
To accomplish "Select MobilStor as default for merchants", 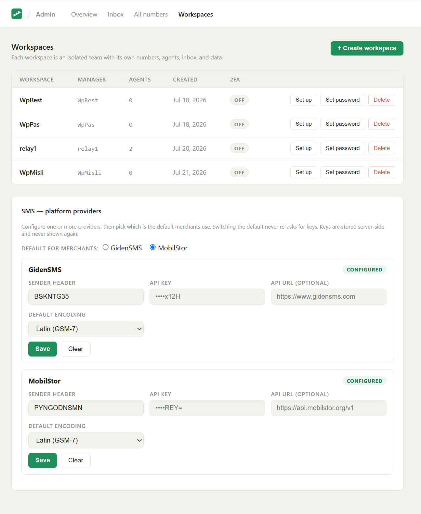I will pos(153,247).
